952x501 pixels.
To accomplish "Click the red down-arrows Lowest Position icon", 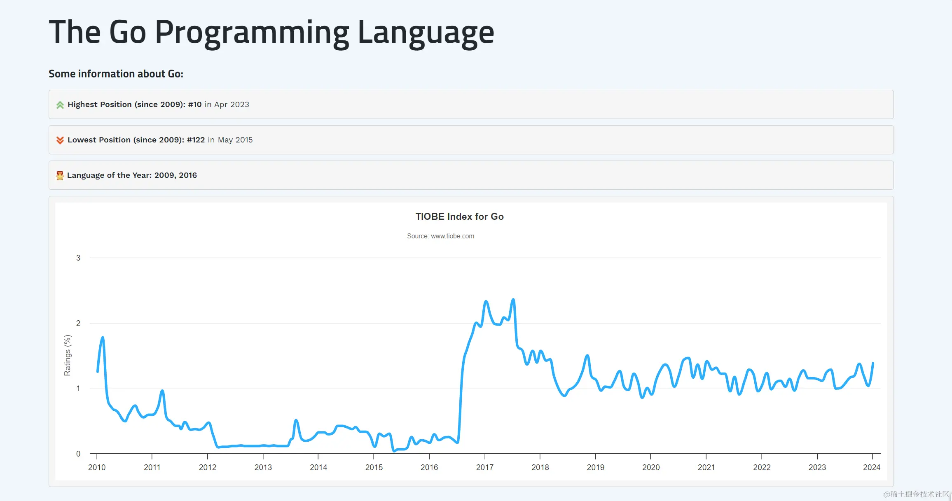I will point(60,140).
